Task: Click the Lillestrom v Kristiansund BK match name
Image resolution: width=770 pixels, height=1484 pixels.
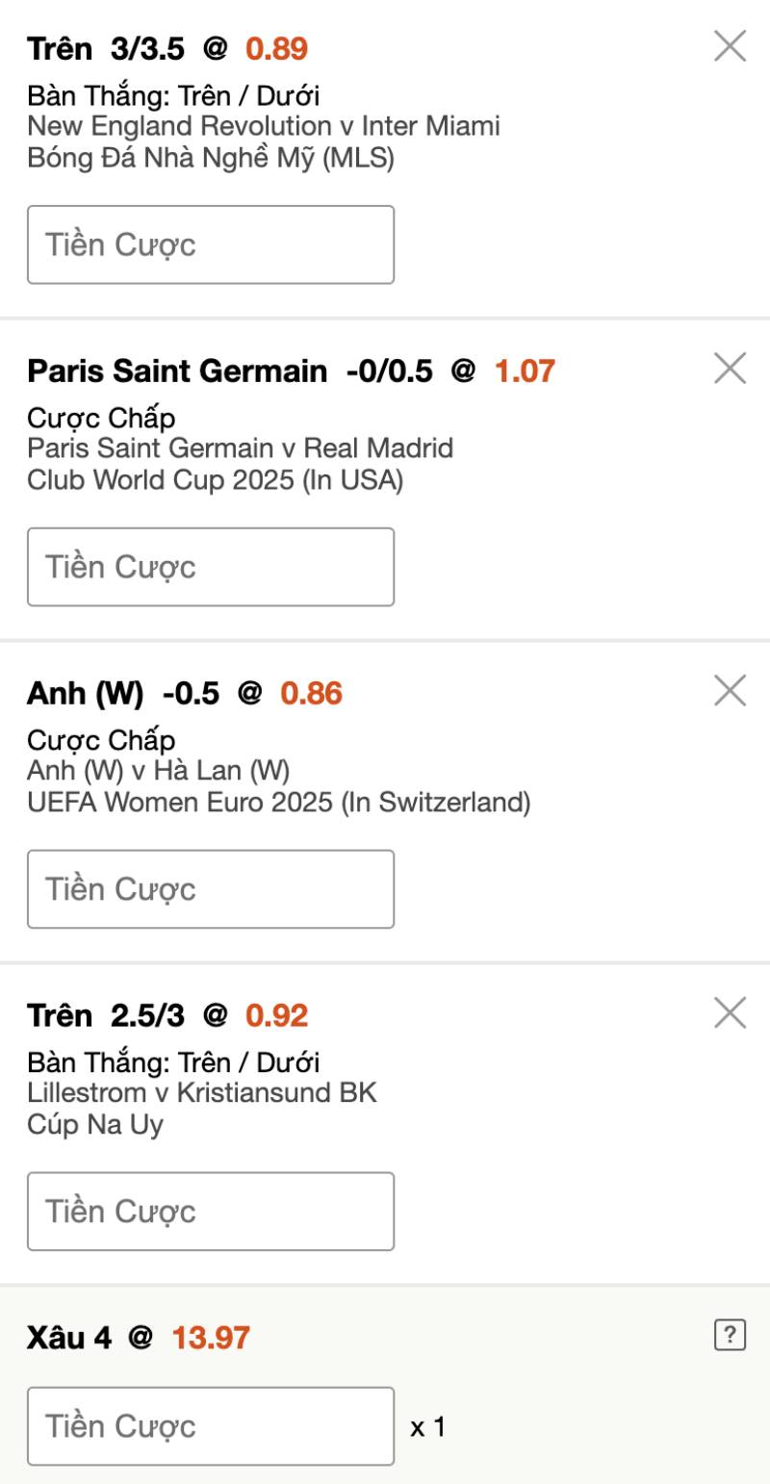Action: coord(202,1093)
